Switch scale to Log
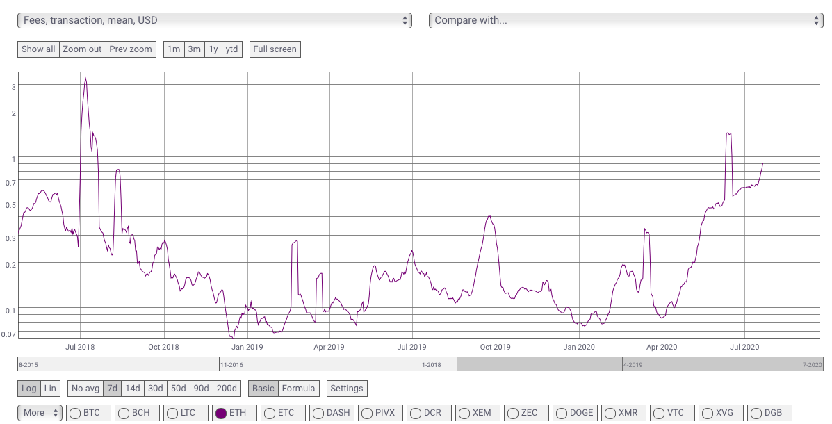Viewport: 832px width, 424px height. 28,389
